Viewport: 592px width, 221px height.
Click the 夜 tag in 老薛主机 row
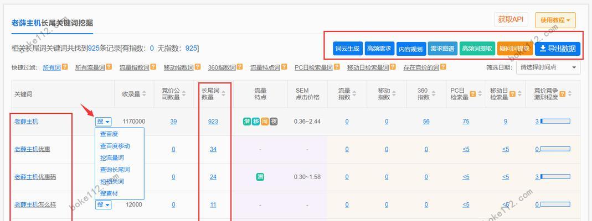point(274,121)
